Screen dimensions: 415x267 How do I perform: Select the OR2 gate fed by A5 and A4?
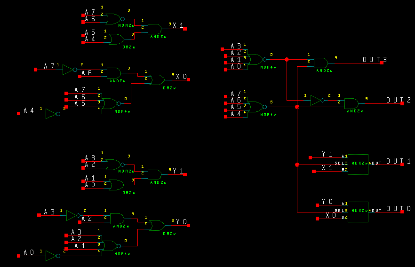pos(117,39)
